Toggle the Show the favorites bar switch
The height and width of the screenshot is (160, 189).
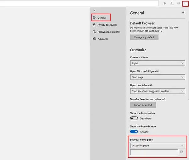134,118
